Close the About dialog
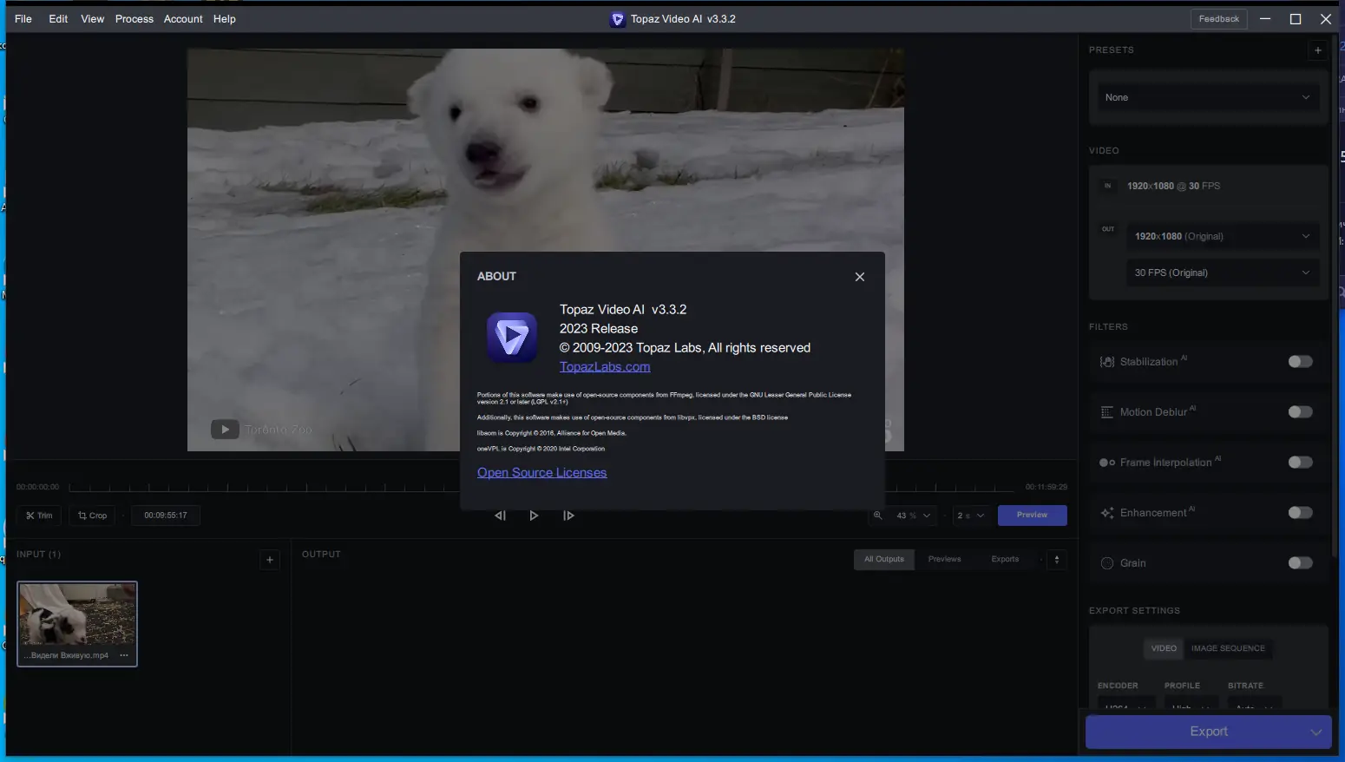This screenshot has width=1345, height=762. (860, 277)
